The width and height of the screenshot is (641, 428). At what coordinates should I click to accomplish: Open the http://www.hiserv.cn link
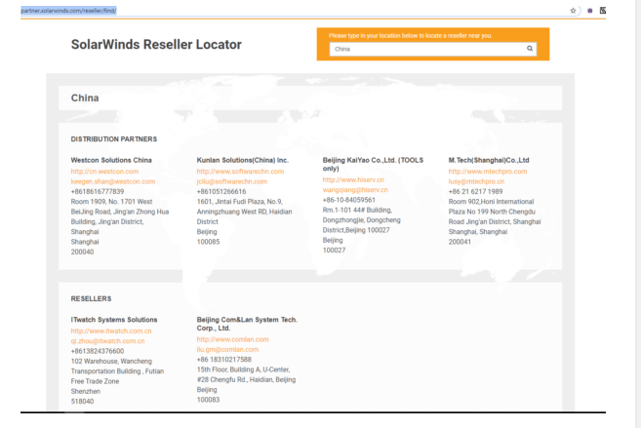click(353, 180)
